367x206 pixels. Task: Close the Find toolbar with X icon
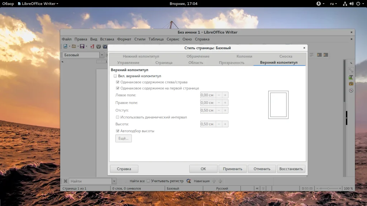coord(65,181)
